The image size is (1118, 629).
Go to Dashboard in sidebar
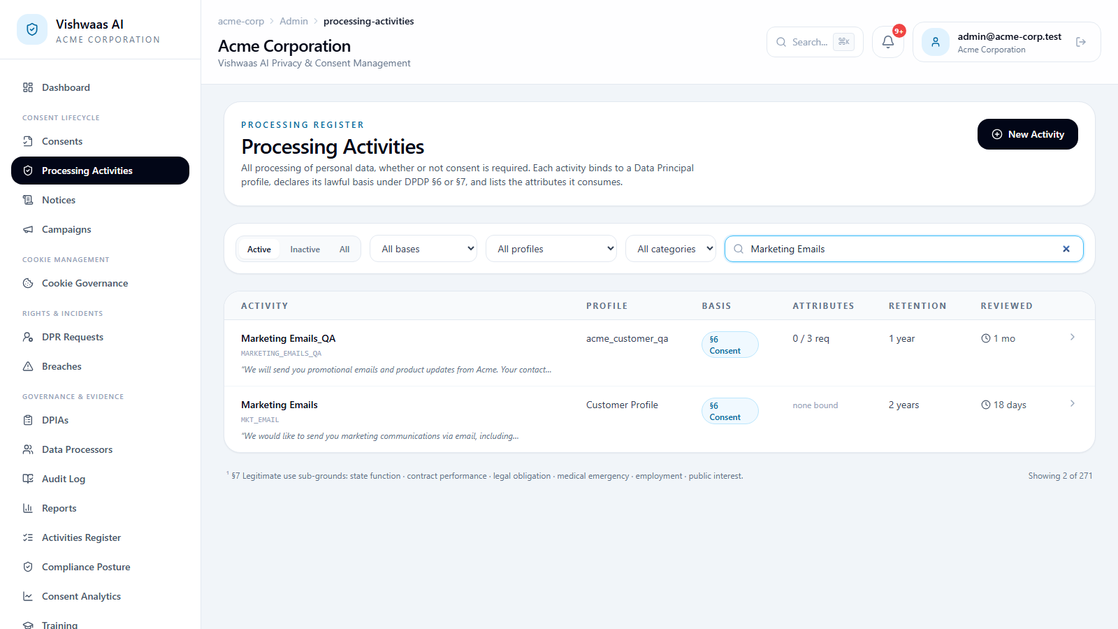(100, 87)
